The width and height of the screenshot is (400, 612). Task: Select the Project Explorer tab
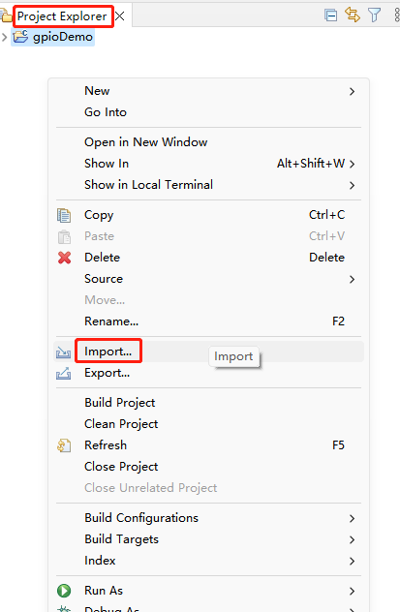coord(62,16)
